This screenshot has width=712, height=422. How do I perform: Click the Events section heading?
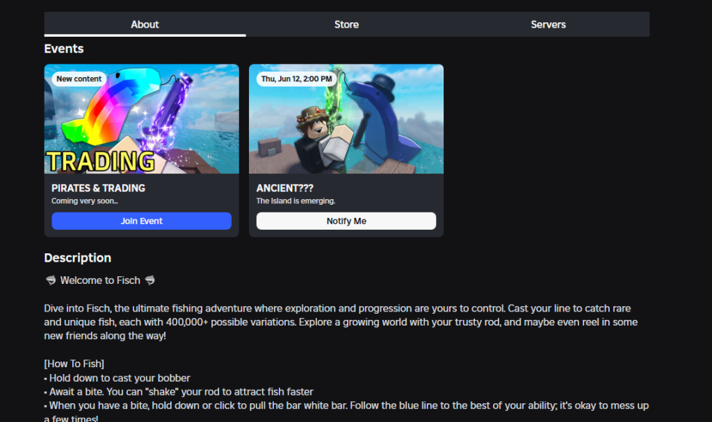pos(64,49)
